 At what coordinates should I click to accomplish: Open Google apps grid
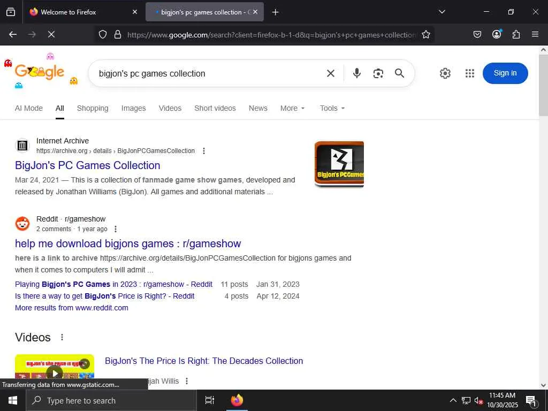coord(470,73)
